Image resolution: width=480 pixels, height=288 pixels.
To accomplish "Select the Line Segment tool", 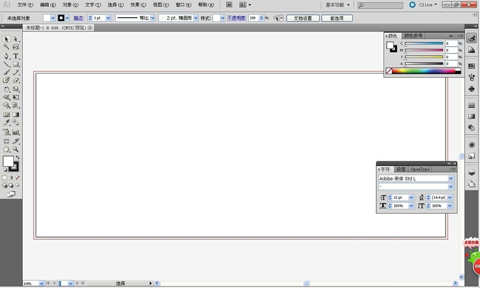I will tap(6, 64).
